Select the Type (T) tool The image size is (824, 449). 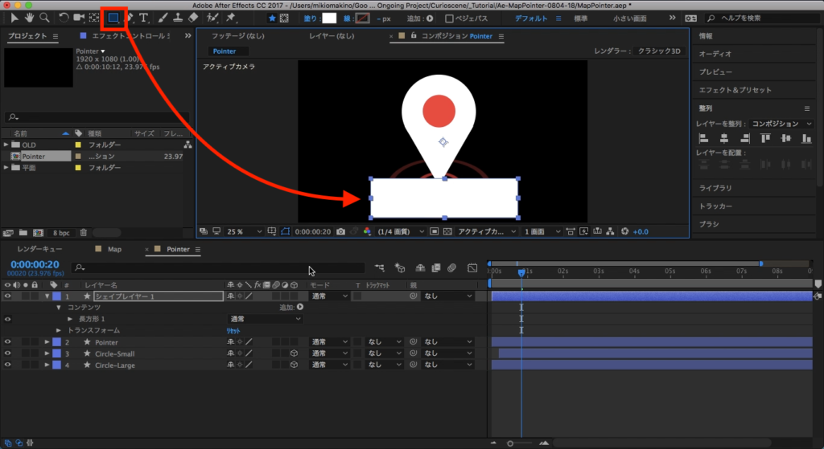[143, 18]
